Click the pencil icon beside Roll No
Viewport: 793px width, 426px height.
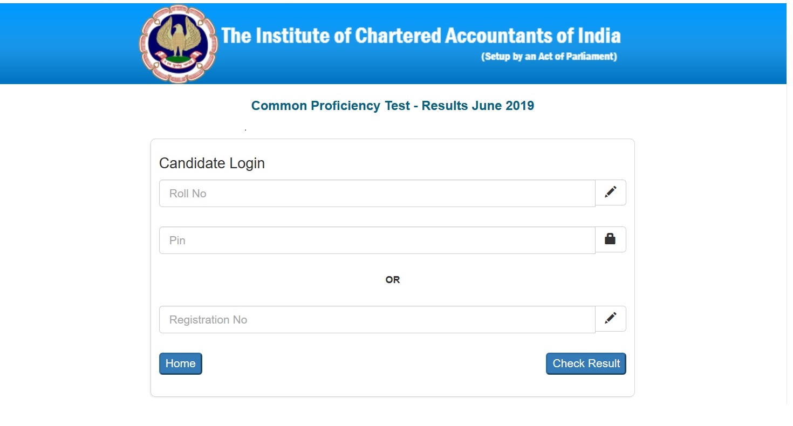(x=610, y=193)
